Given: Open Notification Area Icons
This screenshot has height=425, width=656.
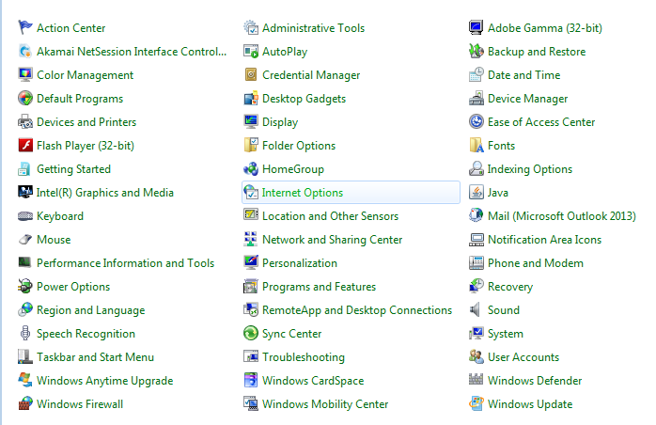Looking at the screenshot, I should (544, 240).
